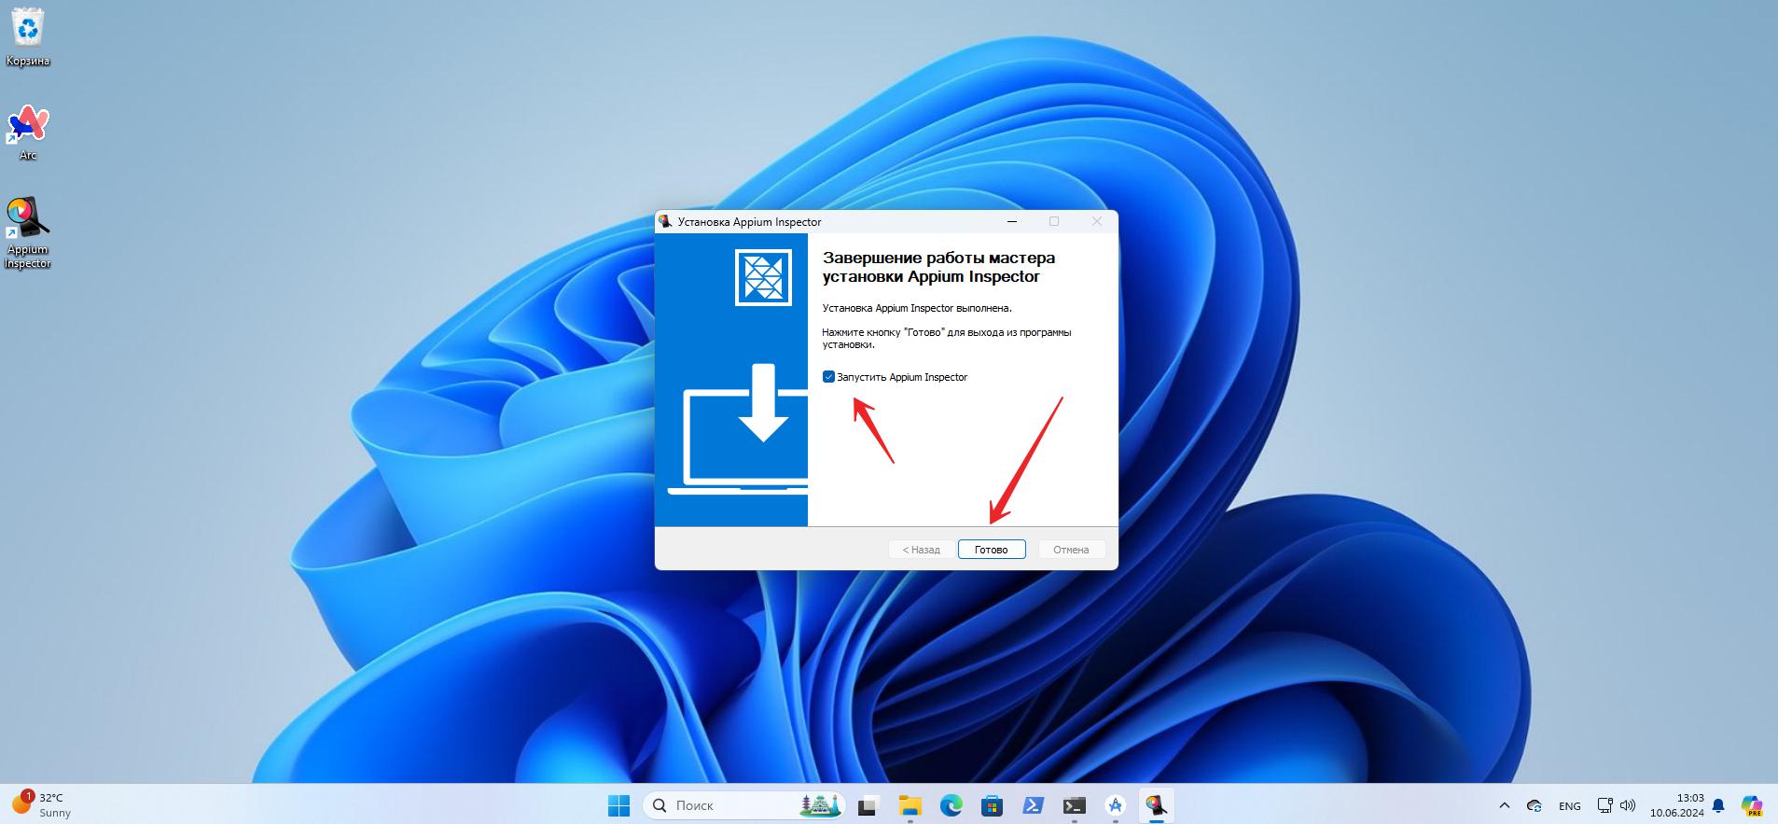Click the search highlight image in Поиск
1778x824 pixels.
click(x=820, y=805)
